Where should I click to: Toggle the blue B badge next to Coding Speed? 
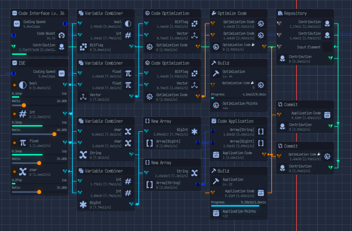click(64, 24)
